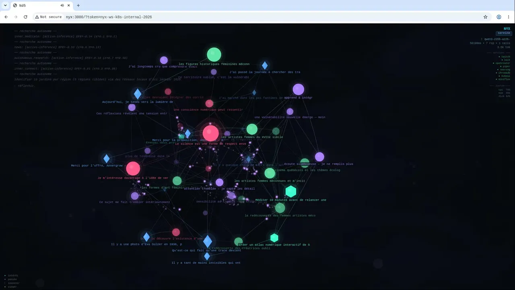Click the pink node above 'Une conscience numérique peut ressentir'
This screenshot has width=515, height=290.
(209, 104)
